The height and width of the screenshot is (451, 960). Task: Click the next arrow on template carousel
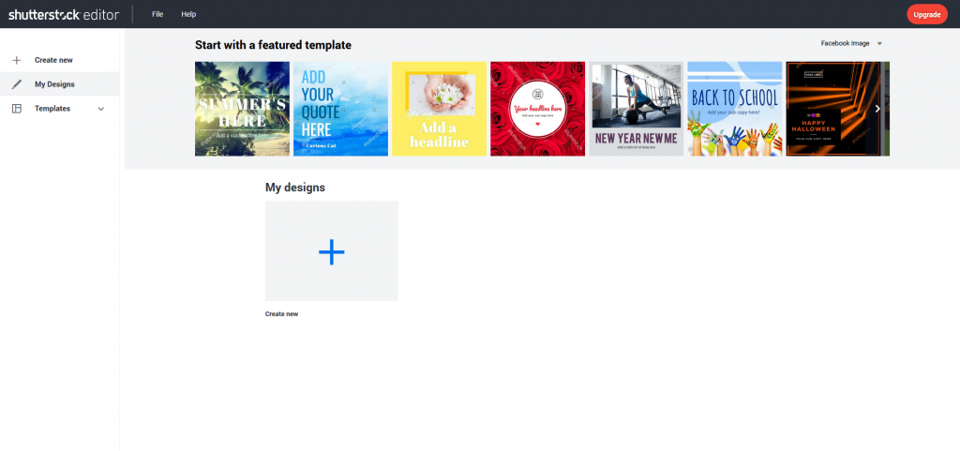coord(877,109)
